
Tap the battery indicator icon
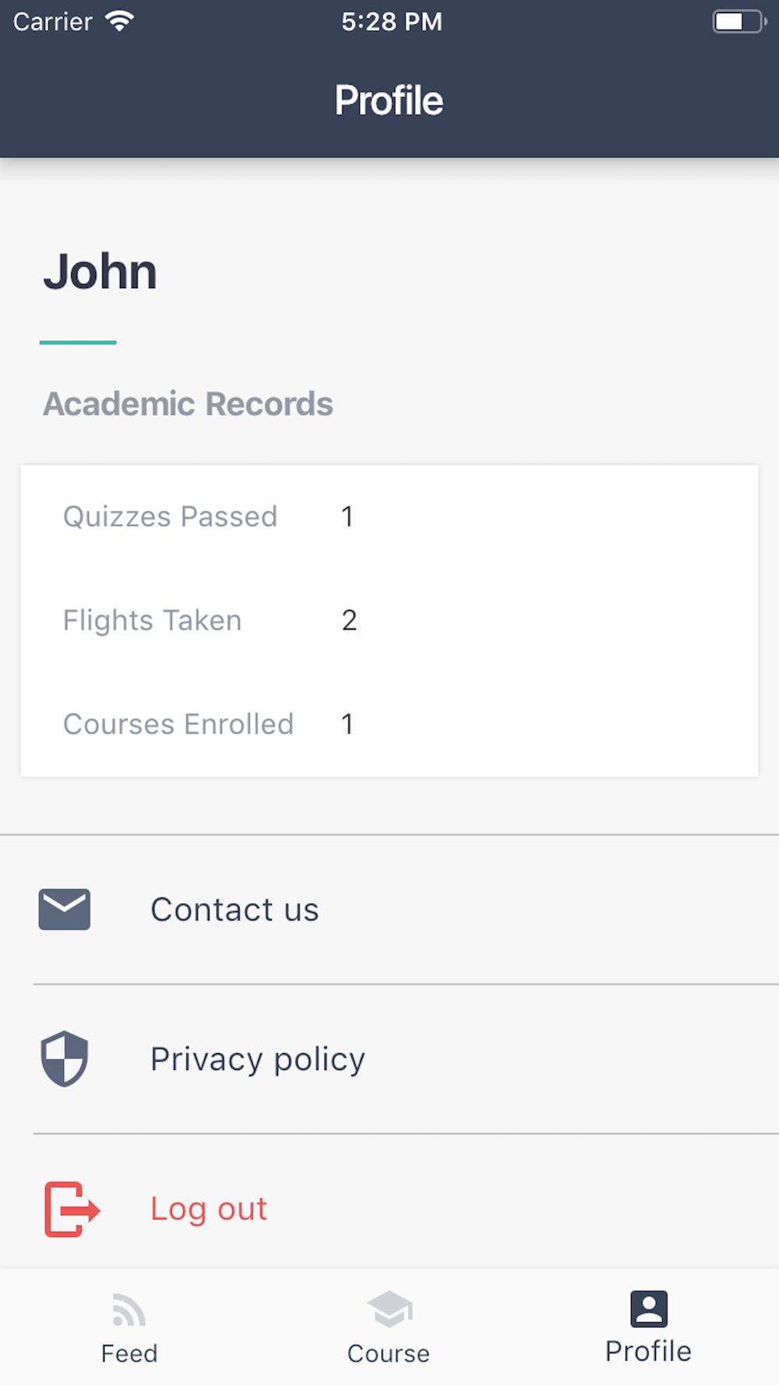pyautogui.click(x=738, y=21)
